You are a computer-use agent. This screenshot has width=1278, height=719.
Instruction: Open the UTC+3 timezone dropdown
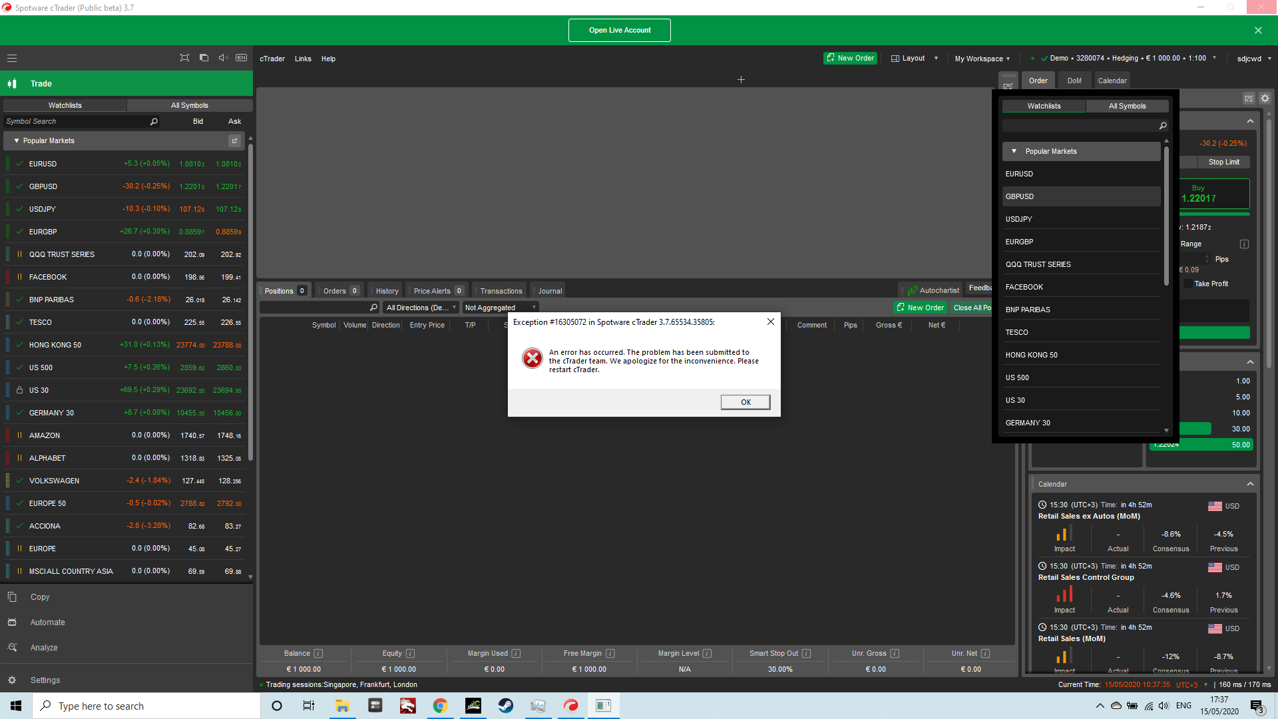pos(1191,684)
